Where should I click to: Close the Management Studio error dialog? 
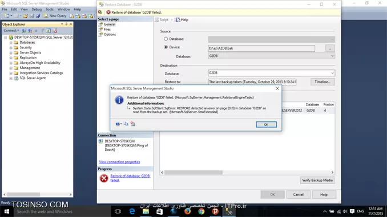click(x=277, y=88)
